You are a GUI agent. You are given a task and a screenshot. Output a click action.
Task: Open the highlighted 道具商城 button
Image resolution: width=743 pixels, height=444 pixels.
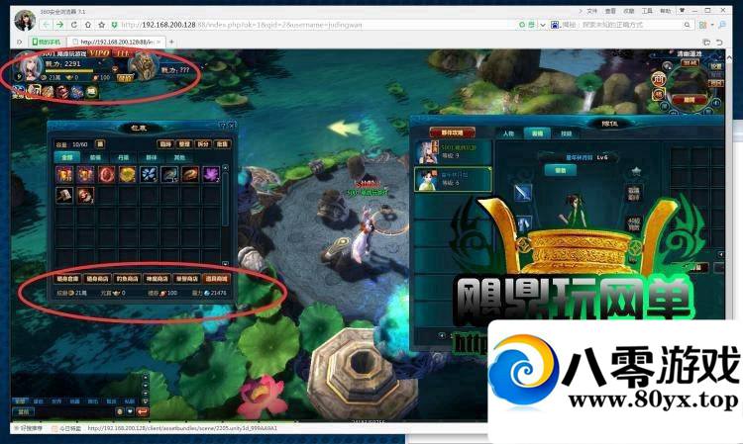click(217, 279)
